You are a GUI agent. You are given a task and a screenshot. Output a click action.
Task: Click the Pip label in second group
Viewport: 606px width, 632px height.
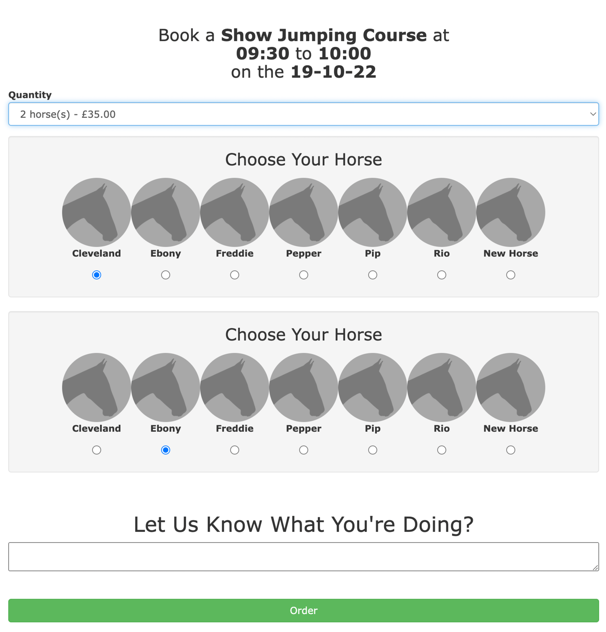(x=372, y=428)
